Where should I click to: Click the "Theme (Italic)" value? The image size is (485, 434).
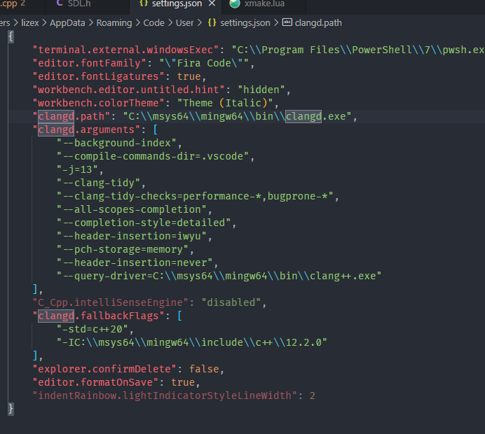coord(225,103)
